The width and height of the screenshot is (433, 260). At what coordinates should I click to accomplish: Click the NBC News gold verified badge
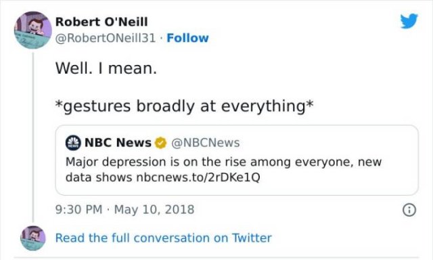(160, 143)
